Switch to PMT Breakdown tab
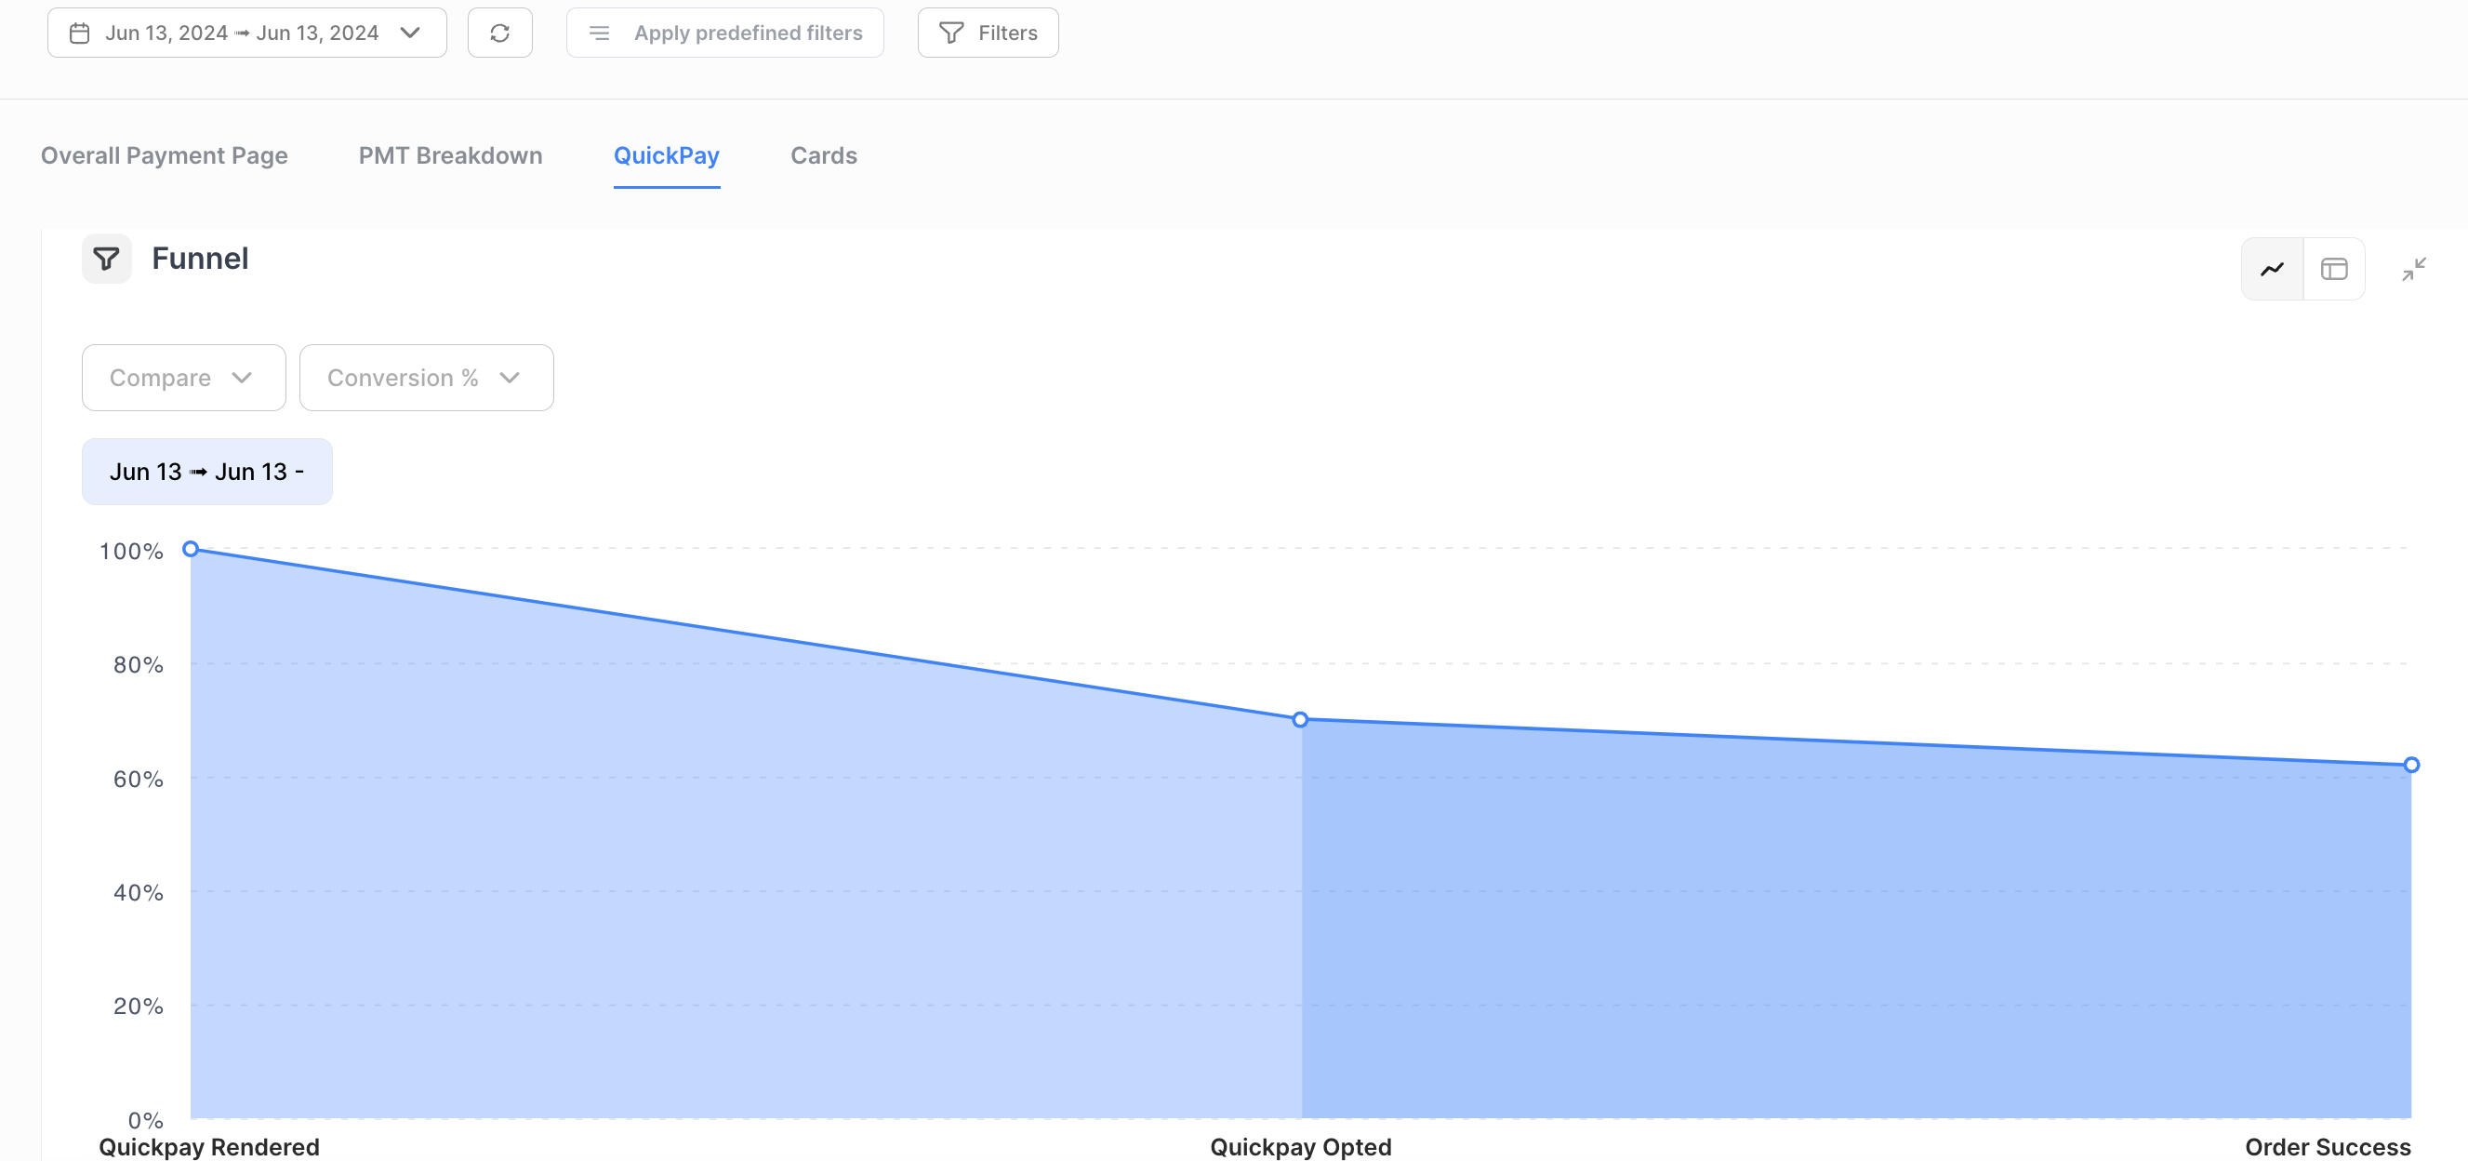 pyautogui.click(x=450, y=155)
